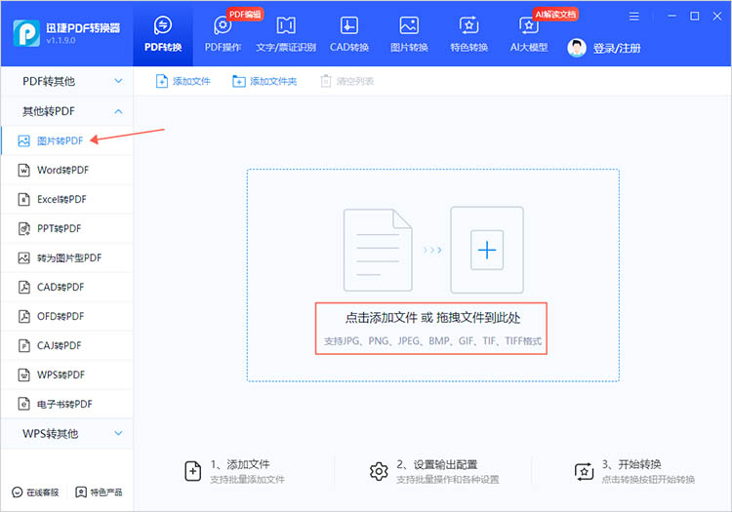
Task: Open 特色产品 at bottom left
Action: pos(99,492)
